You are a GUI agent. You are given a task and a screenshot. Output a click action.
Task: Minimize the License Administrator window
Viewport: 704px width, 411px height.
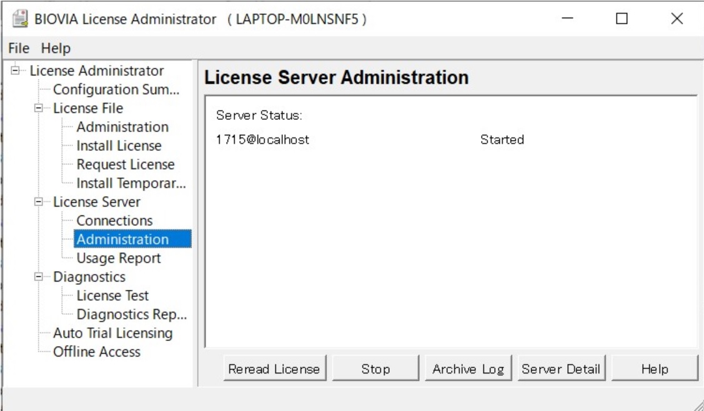click(x=567, y=19)
